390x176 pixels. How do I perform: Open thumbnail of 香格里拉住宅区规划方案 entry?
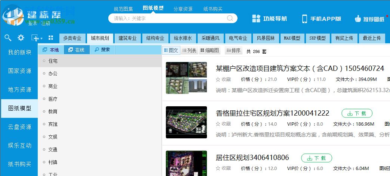186,122
